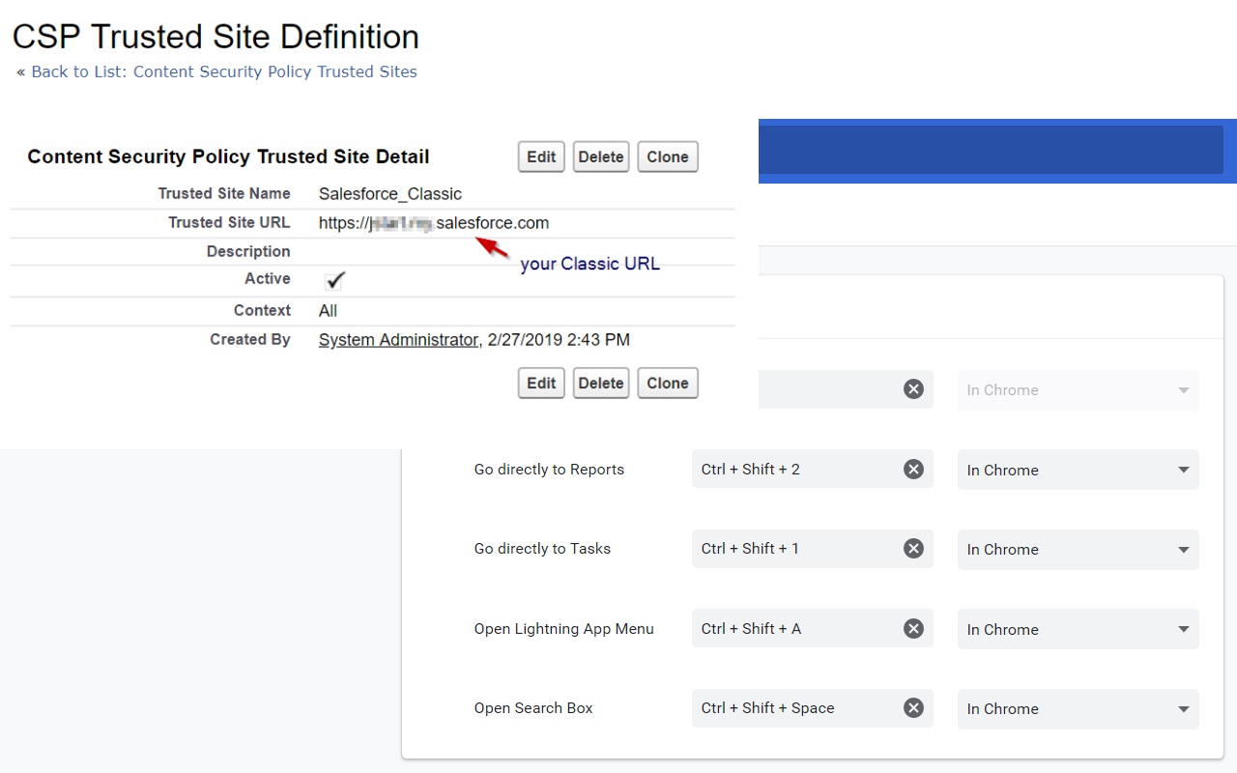Open the In Chrome dropdown for Open Search Box
Screen dimensions: 1237x773
point(1078,708)
